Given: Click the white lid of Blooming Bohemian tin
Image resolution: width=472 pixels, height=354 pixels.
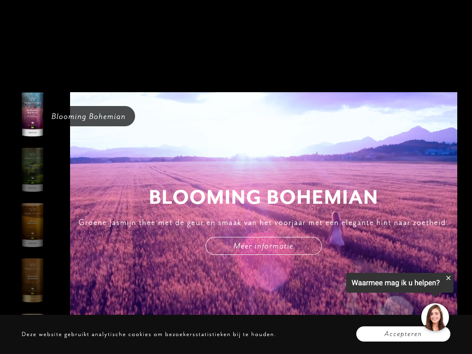Looking at the screenshot, I should 33,133.
